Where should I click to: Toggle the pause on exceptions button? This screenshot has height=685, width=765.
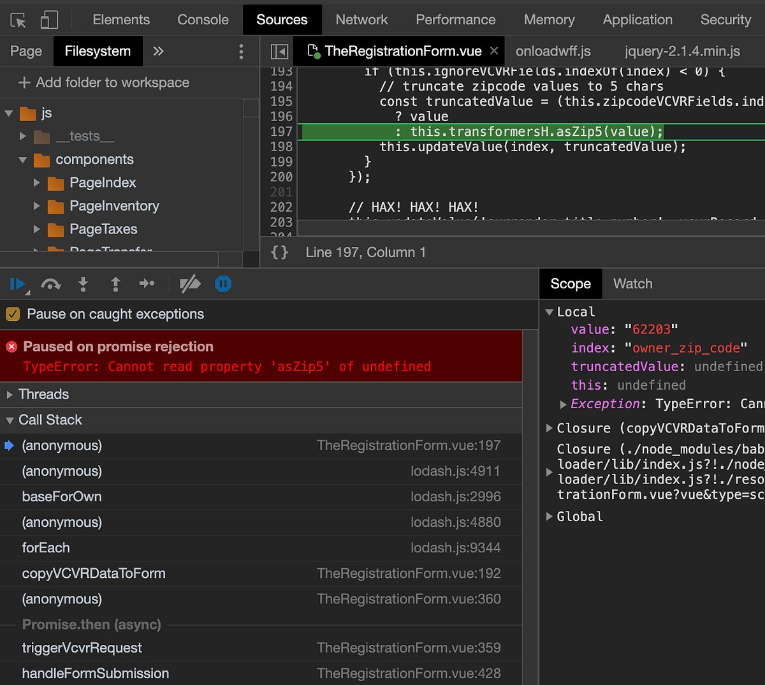click(x=223, y=284)
